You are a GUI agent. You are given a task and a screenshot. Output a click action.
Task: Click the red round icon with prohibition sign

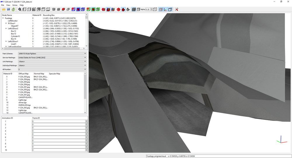119,9
